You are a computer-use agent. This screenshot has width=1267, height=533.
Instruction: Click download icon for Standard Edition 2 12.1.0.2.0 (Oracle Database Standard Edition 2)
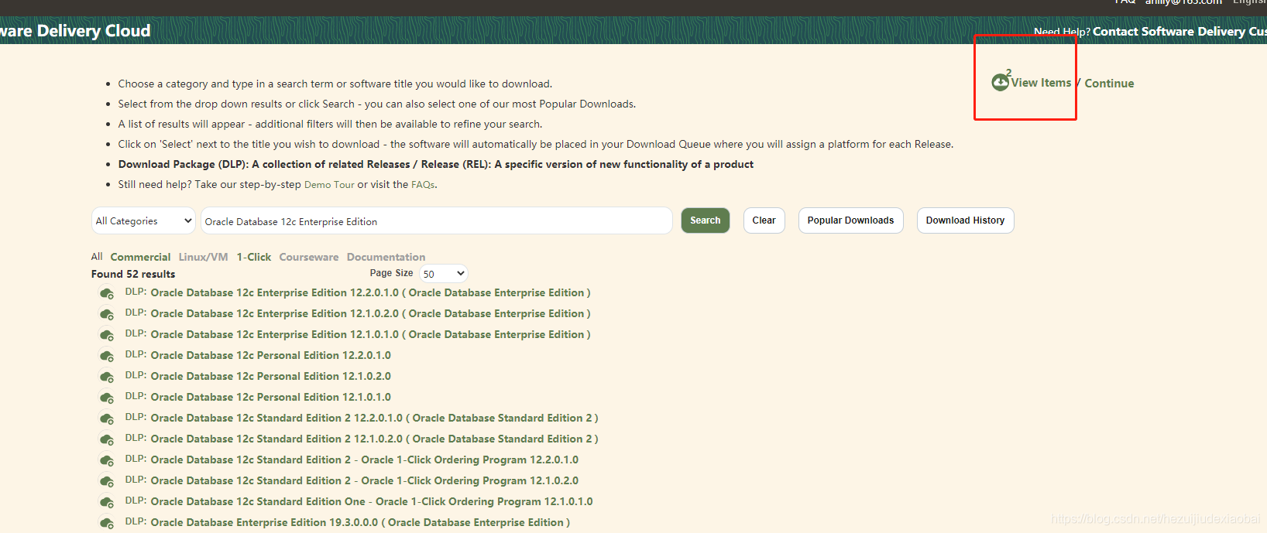click(x=107, y=439)
